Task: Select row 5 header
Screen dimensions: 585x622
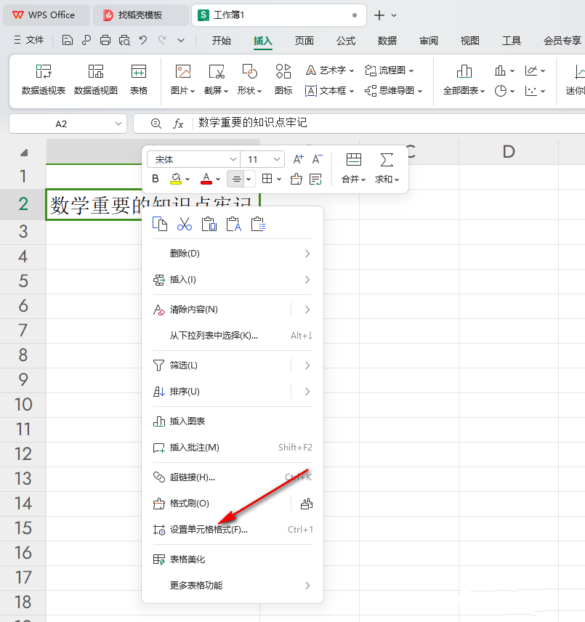Action: (x=23, y=281)
